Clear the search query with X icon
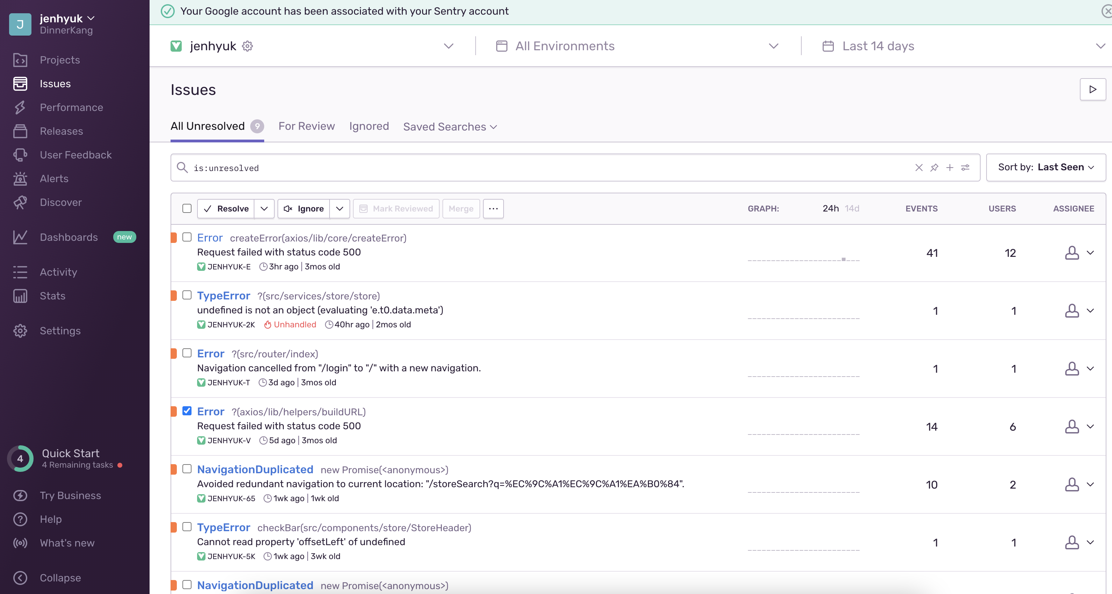1112x594 pixels. (919, 168)
